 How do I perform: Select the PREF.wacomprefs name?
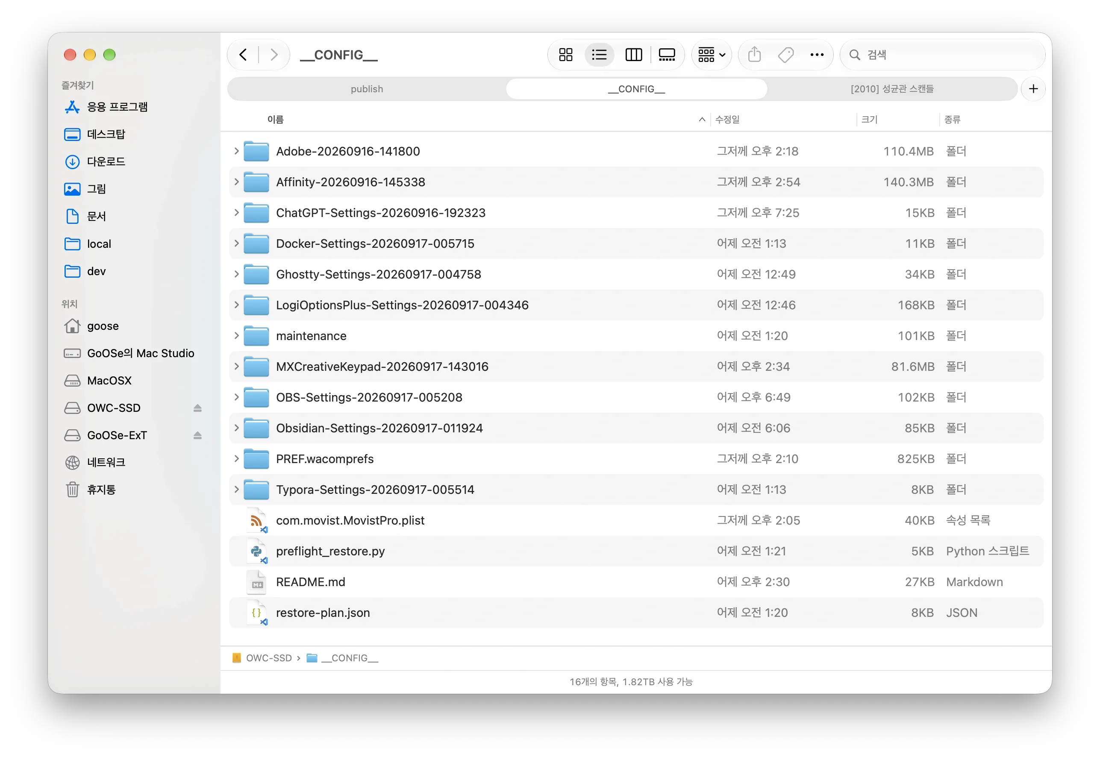tap(325, 460)
